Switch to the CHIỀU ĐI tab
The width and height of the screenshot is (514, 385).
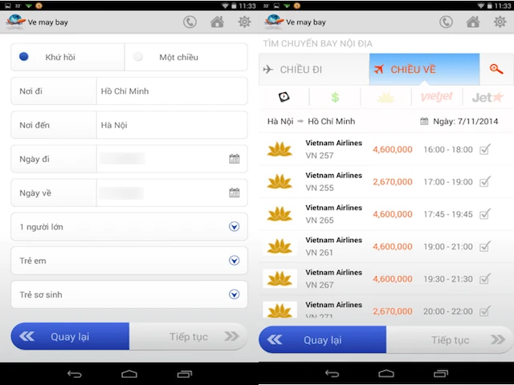[314, 70]
